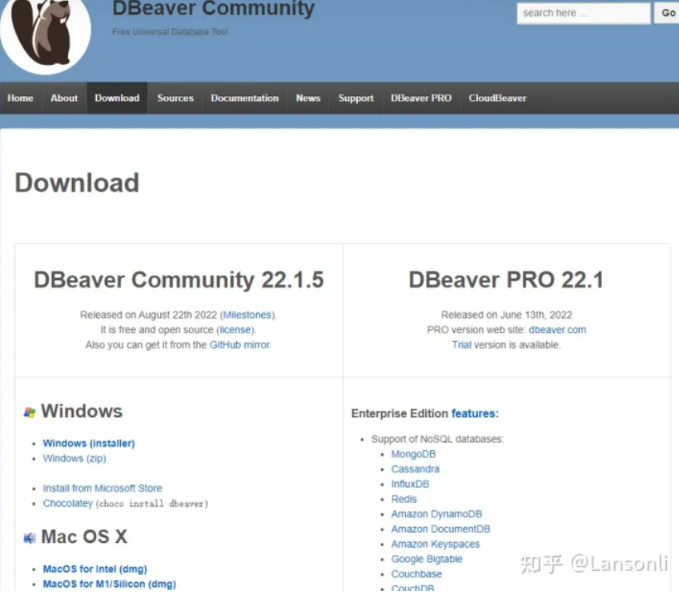Click the DBeaver beaver logo
The image size is (679, 599).
(x=46, y=32)
